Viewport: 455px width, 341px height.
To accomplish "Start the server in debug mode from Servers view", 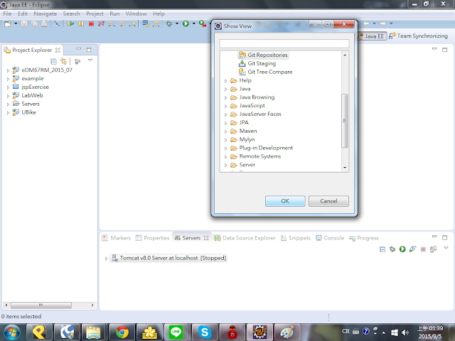I will click(x=392, y=249).
